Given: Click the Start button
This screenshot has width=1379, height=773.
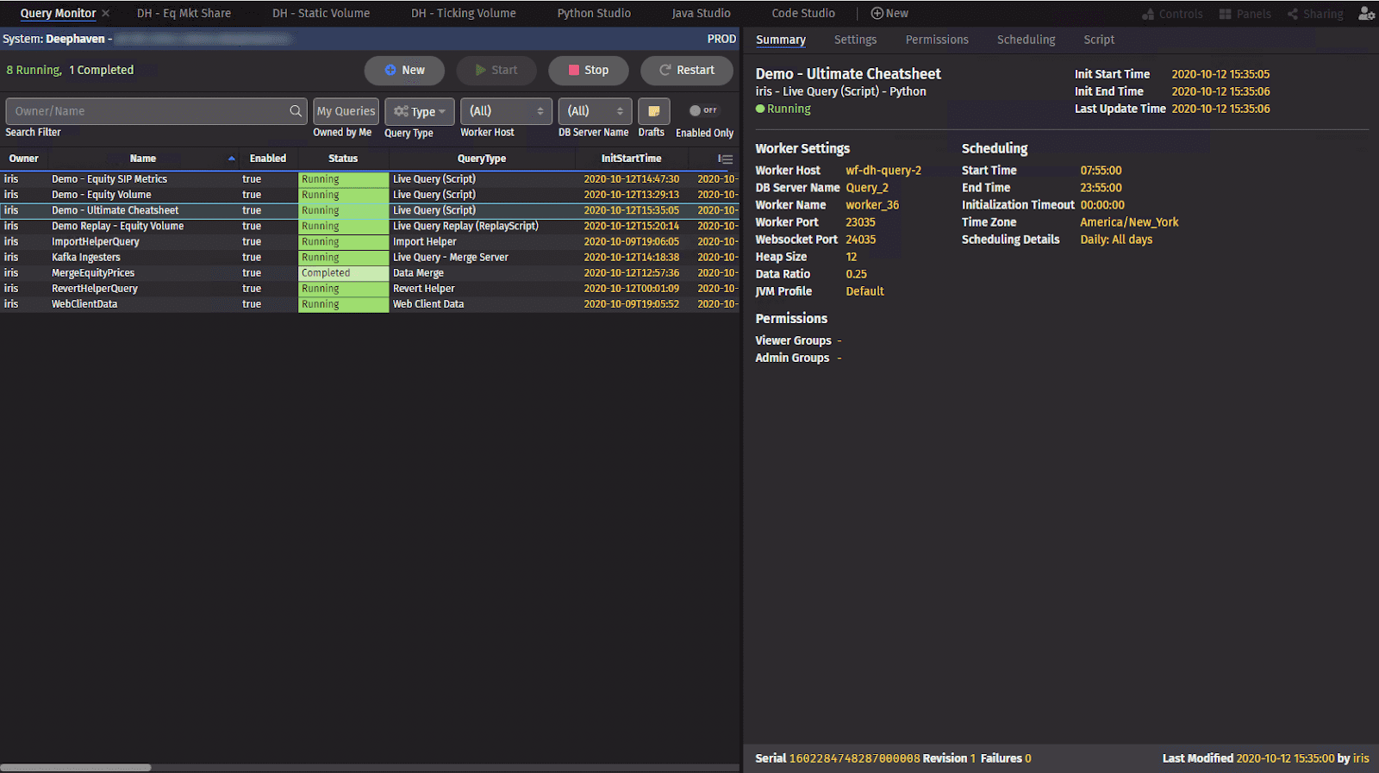Looking at the screenshot, I should [x=496, y=71].
